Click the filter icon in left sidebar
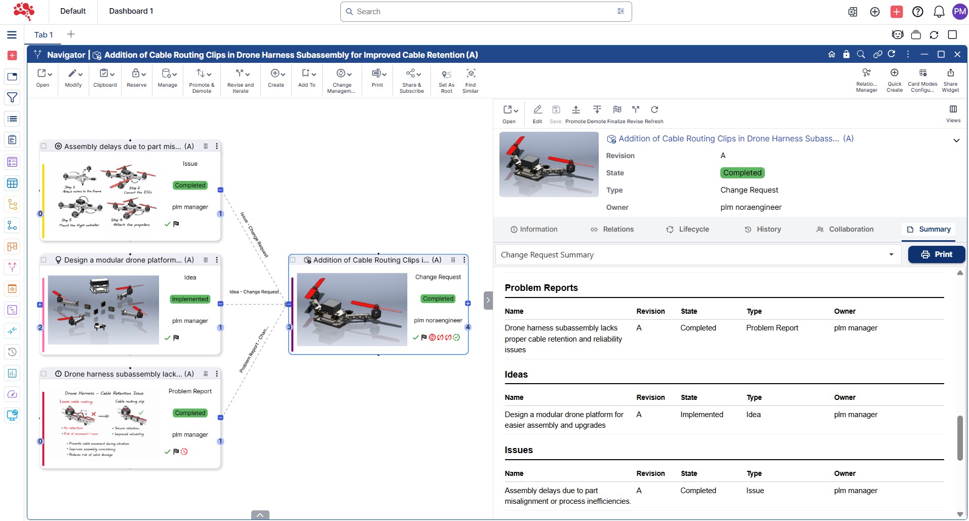 (12, 97)
